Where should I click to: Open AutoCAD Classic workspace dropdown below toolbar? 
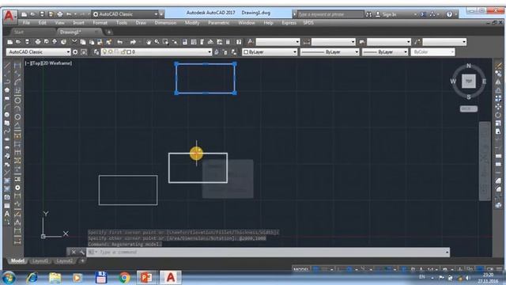39,52
